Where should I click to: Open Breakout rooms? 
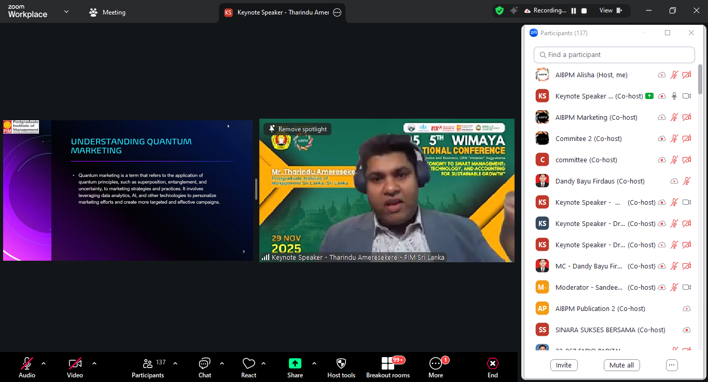[388, 367]
